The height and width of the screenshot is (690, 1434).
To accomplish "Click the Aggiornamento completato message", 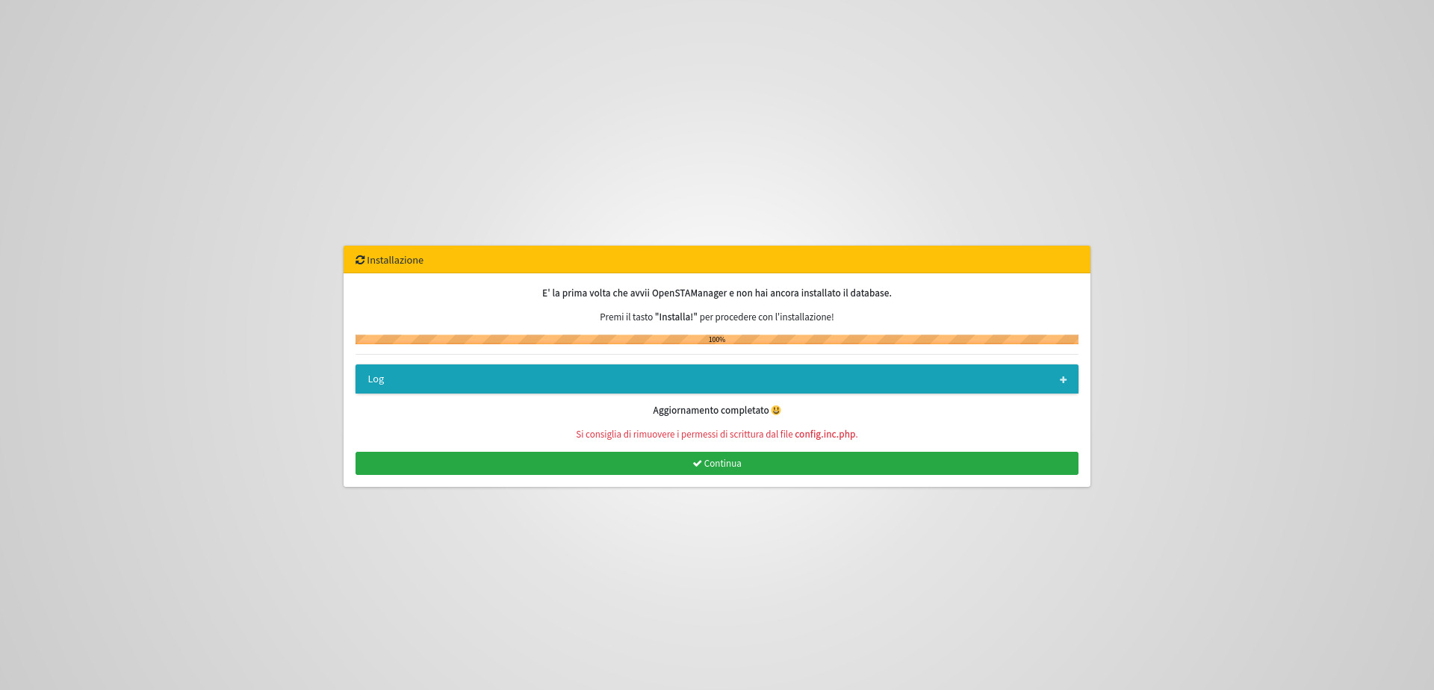I will (711, 410).
